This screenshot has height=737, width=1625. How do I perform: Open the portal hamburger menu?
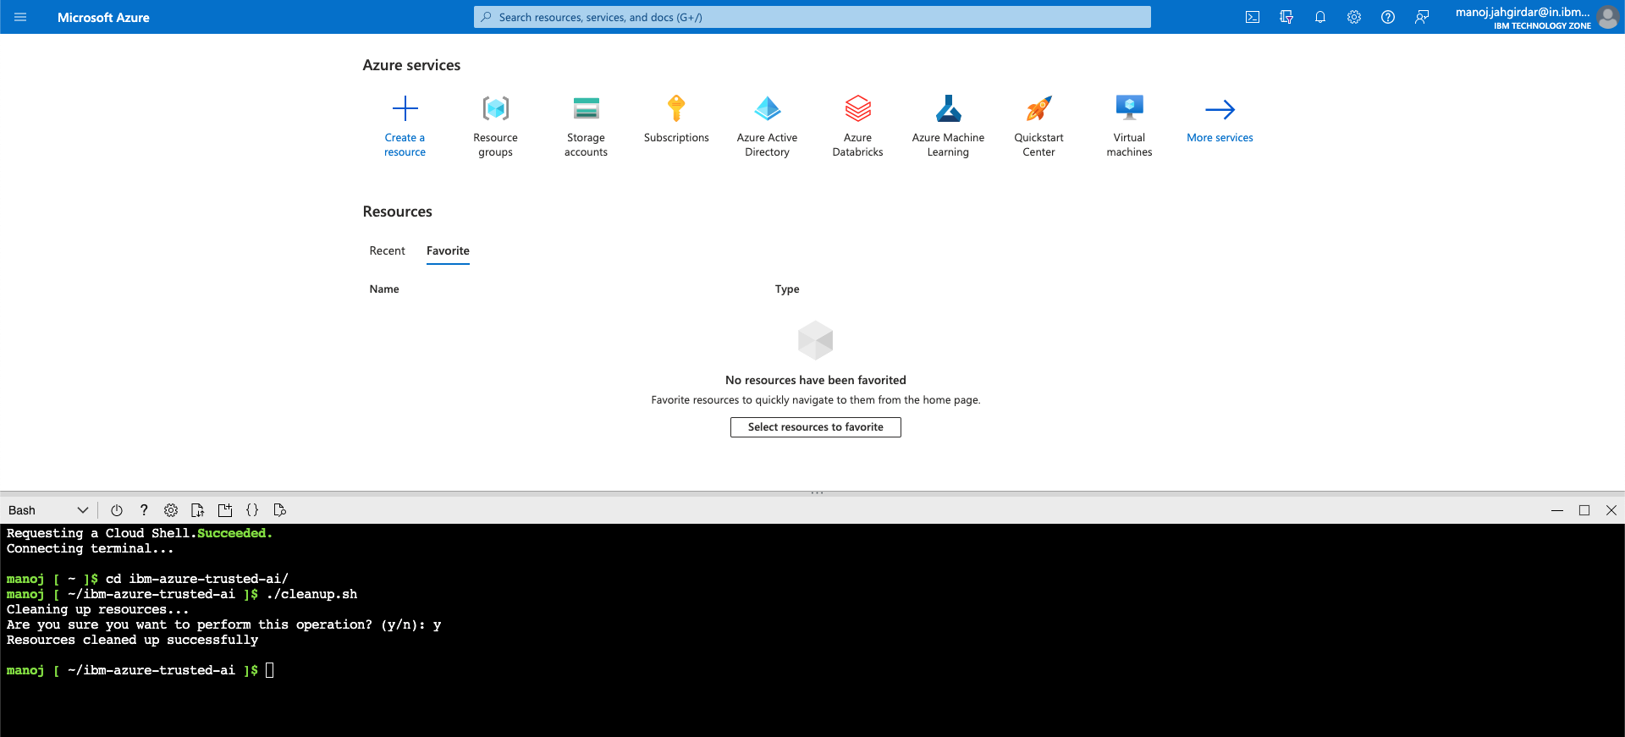click(x=20, y=17)
